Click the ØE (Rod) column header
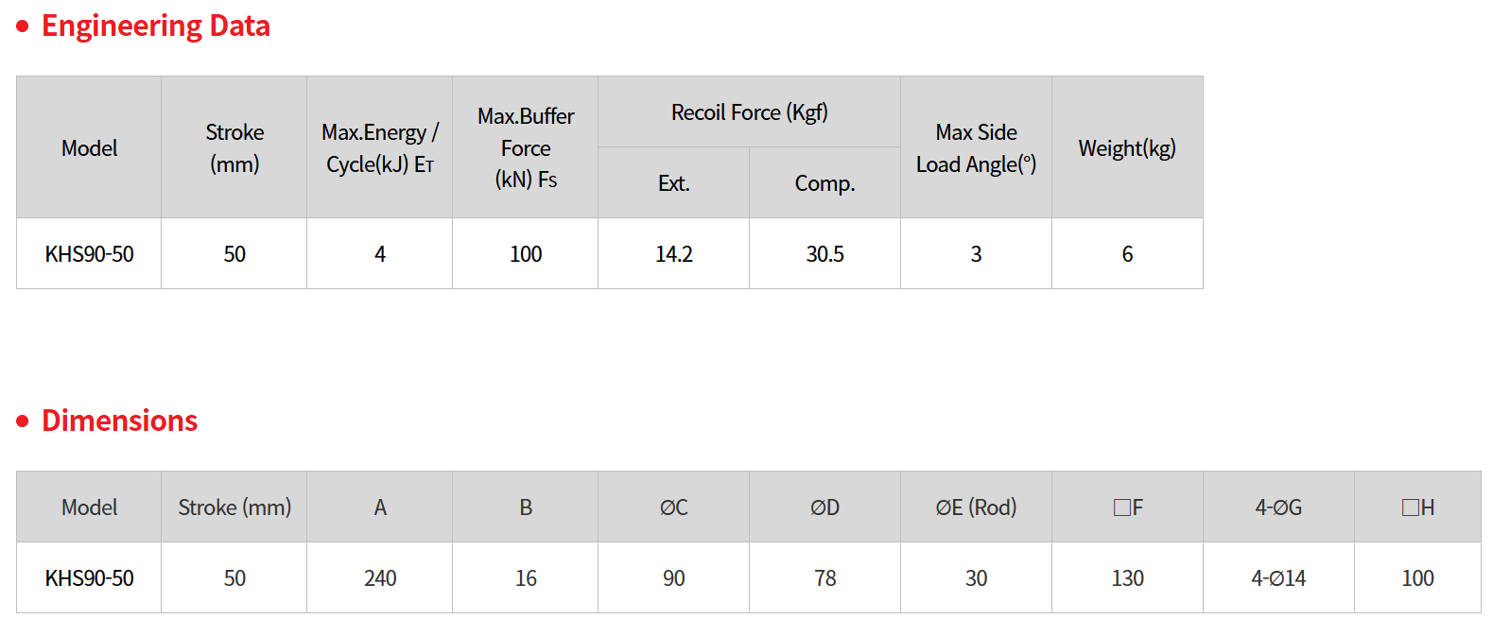This screenshot has width=1510, height=619. pos(977,507)
